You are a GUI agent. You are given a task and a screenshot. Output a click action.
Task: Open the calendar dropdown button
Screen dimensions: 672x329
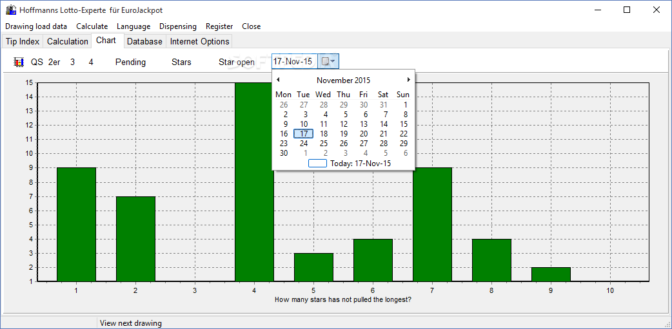click(x=329, y=62)
